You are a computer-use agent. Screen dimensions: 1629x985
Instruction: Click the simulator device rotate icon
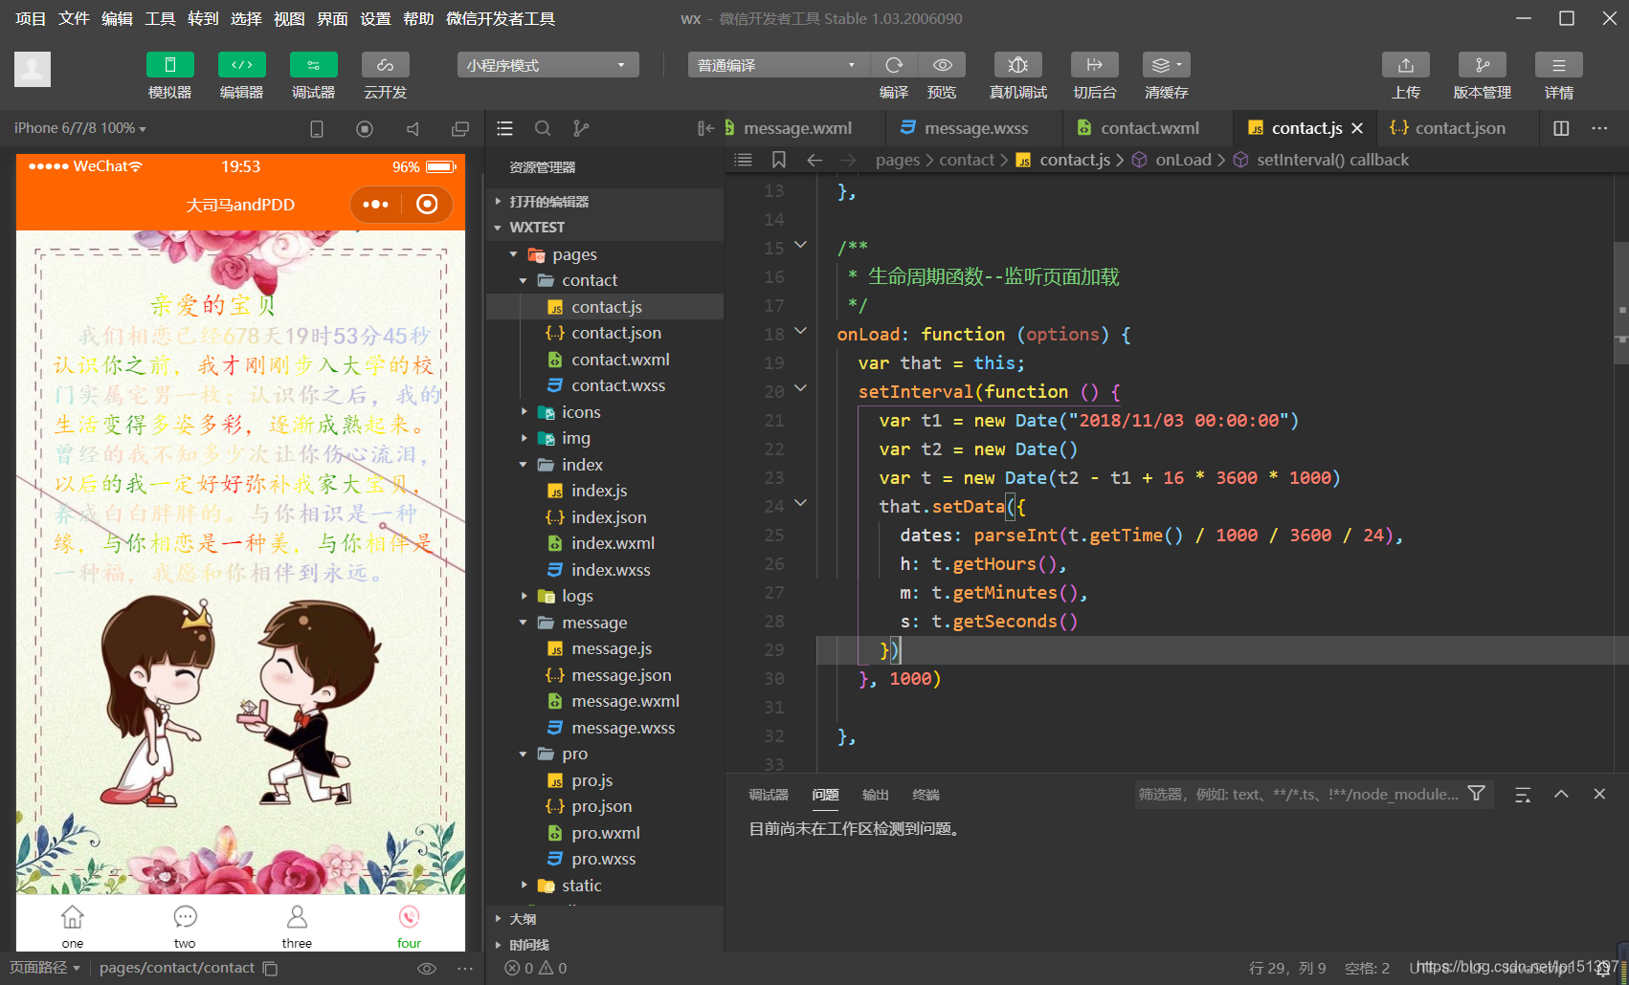coord(317,128)
